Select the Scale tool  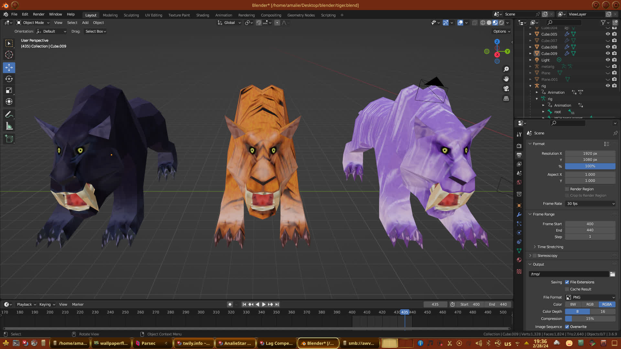click(9, 90)
